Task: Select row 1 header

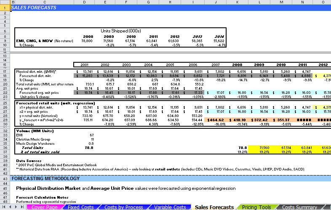Action: point(5,8)
